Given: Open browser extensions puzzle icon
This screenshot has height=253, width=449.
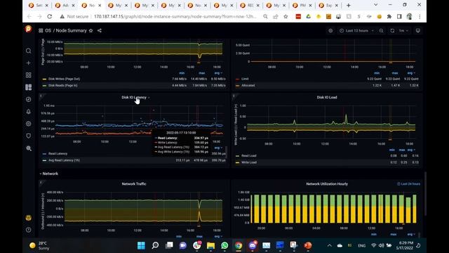Looking at the screenshot, I should pos(389,17).
